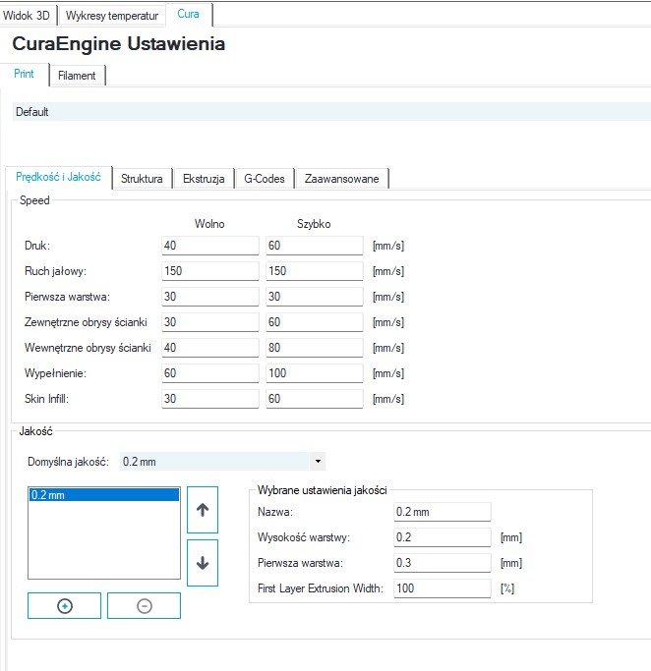Open the Filament tab
Image resolution: width=651 pixels, height=671 pixels.
77,76
